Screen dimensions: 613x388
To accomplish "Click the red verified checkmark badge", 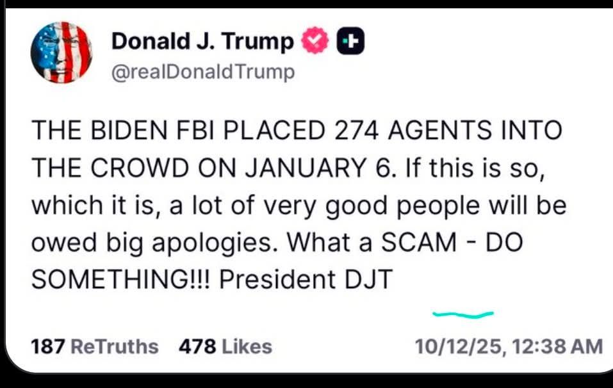I will (315, 40).
